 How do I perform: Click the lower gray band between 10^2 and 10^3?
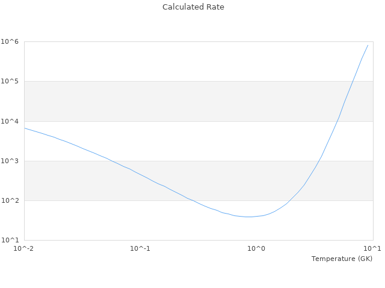coord(180,180)
